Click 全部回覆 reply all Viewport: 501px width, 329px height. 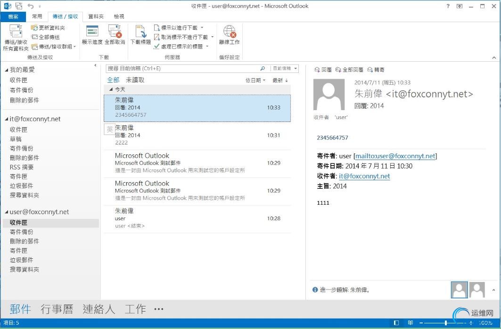point(349,70)
